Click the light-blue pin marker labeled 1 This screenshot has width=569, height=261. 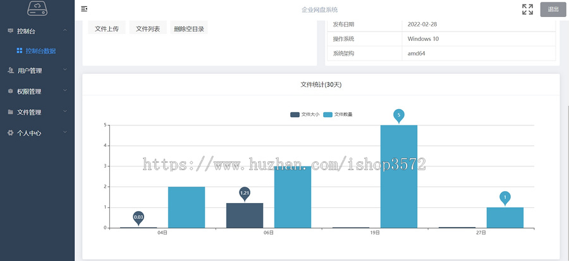pyautogui.click(x=505, y=198)
